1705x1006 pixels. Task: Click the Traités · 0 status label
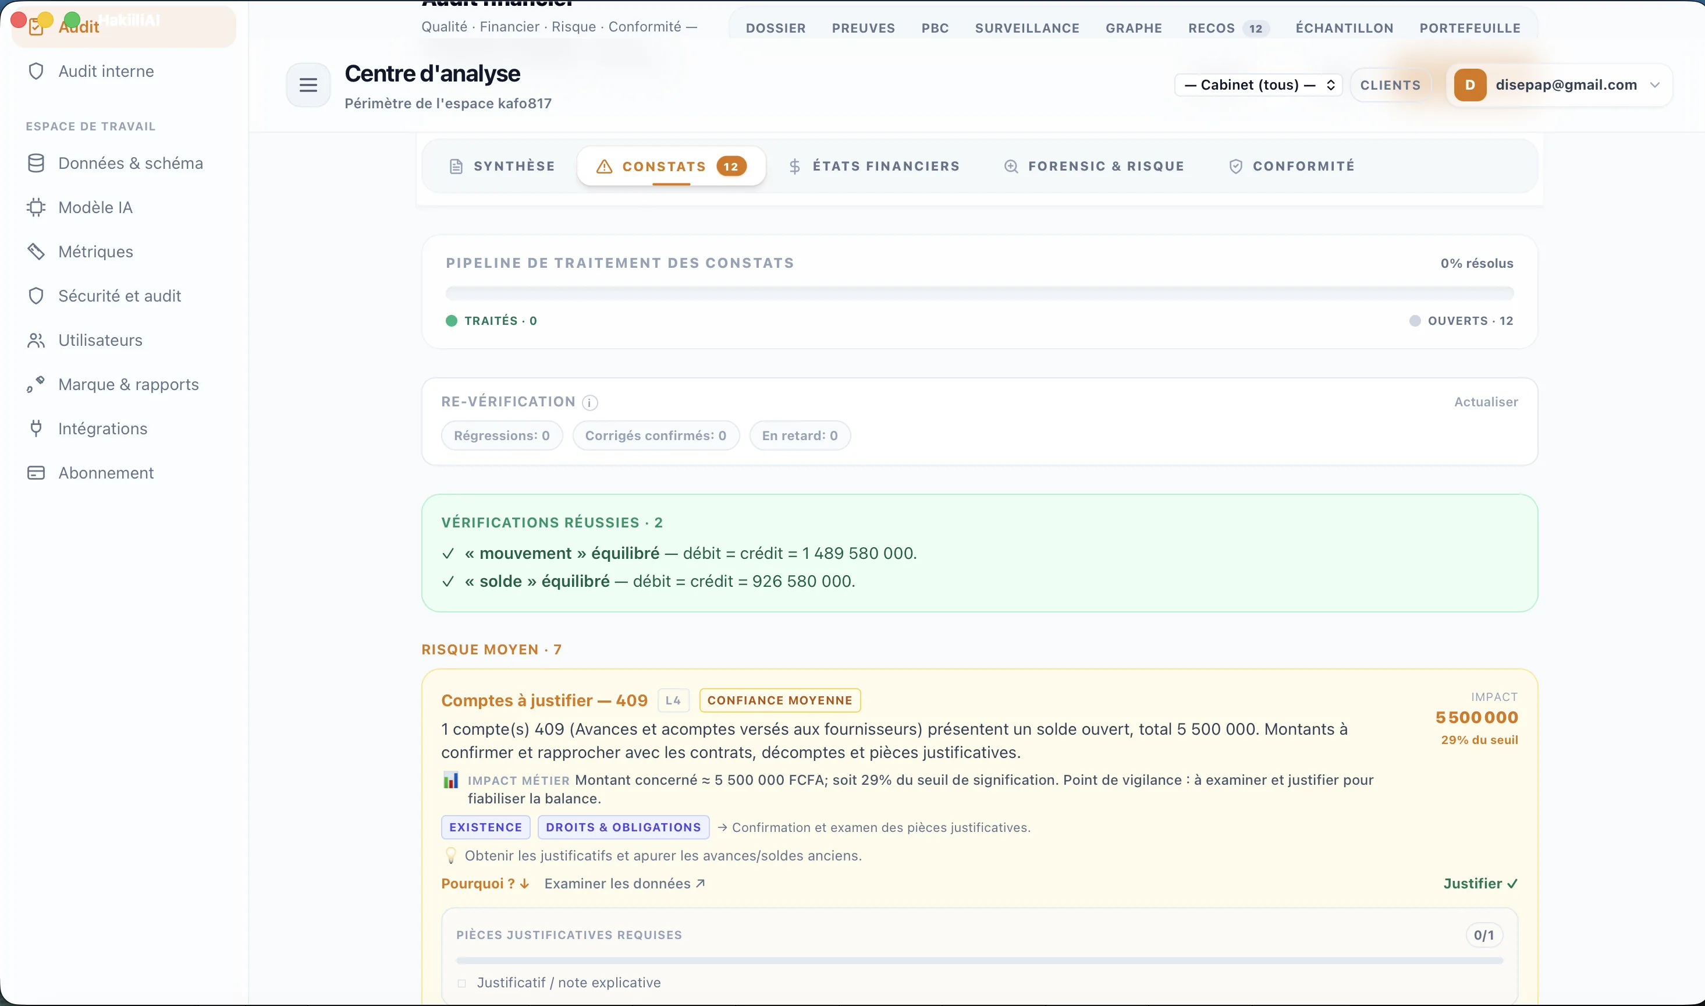click(491, 321)
